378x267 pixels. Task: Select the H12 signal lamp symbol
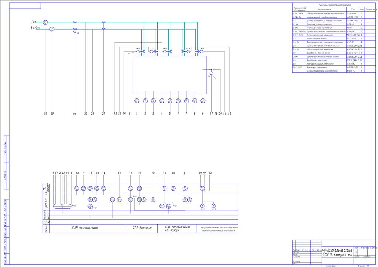pyautogui.click(x=213, y=206)
